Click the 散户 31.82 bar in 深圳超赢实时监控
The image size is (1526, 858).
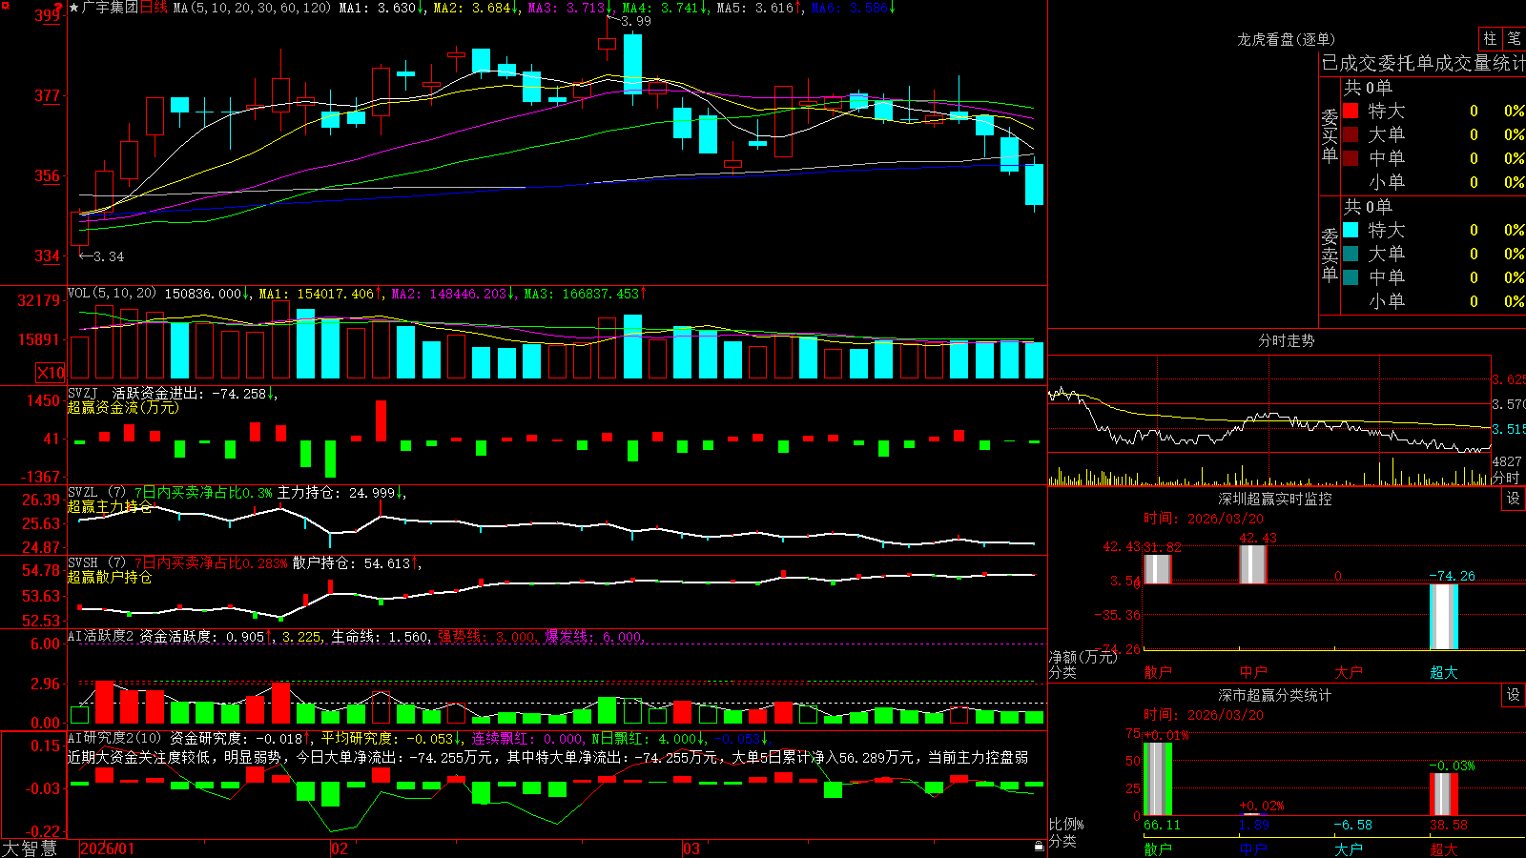pos(1157,569)
